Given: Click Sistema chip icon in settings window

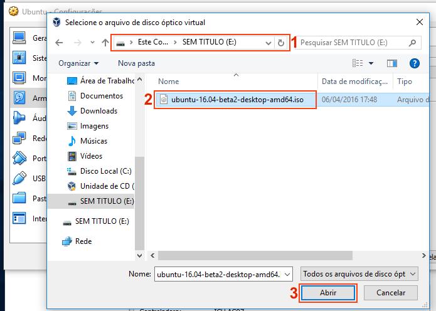Looking at the screenshot, I should click(19, 58).
